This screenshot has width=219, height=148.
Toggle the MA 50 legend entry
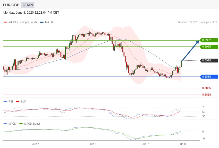pyautogui.click(x=46, y=22)
